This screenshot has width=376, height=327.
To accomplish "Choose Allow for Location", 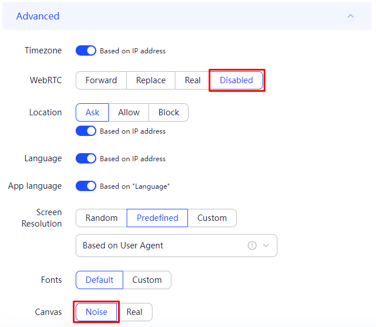I will coord(129,112).
